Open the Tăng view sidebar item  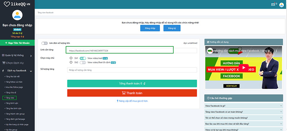(10, 98)
